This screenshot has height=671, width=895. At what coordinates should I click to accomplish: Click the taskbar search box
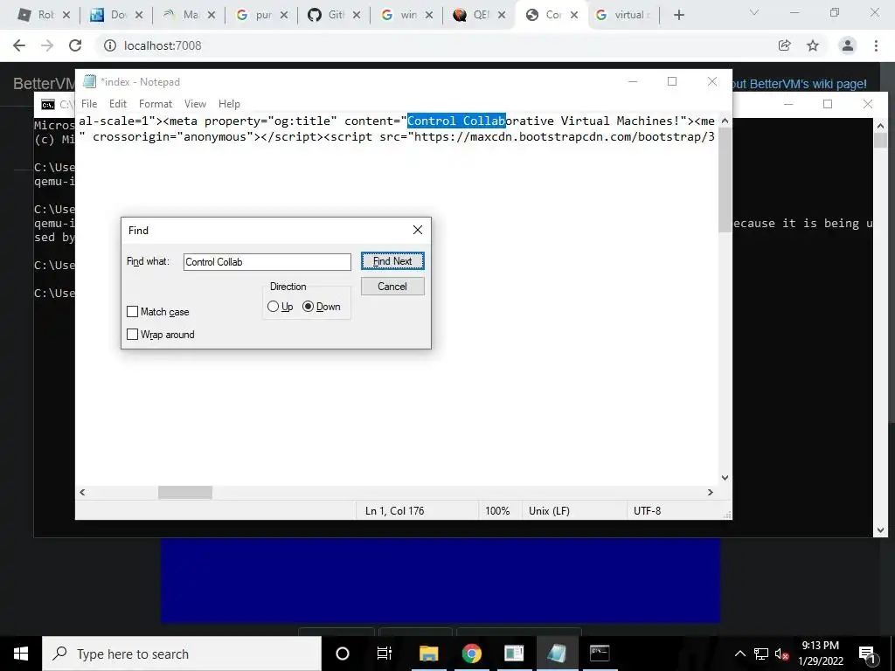click(182, 654)
